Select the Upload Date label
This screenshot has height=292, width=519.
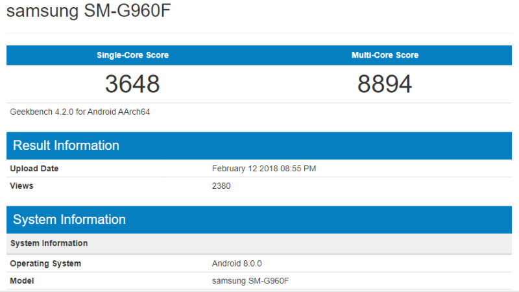[34, 169]
